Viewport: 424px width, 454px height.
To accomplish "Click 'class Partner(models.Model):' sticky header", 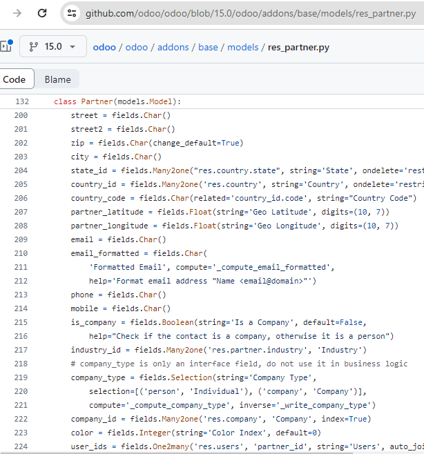I will 117,101.
